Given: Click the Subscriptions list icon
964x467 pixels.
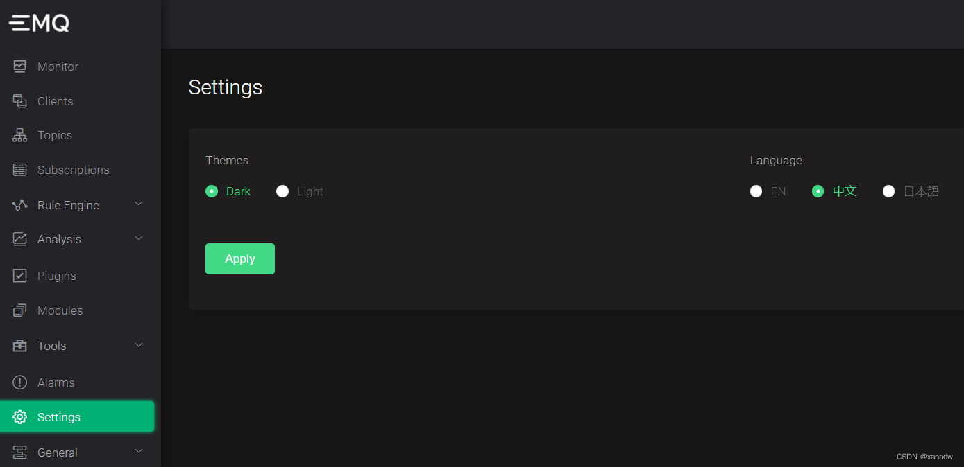Looking at the screenshot, I should (19, 170).
